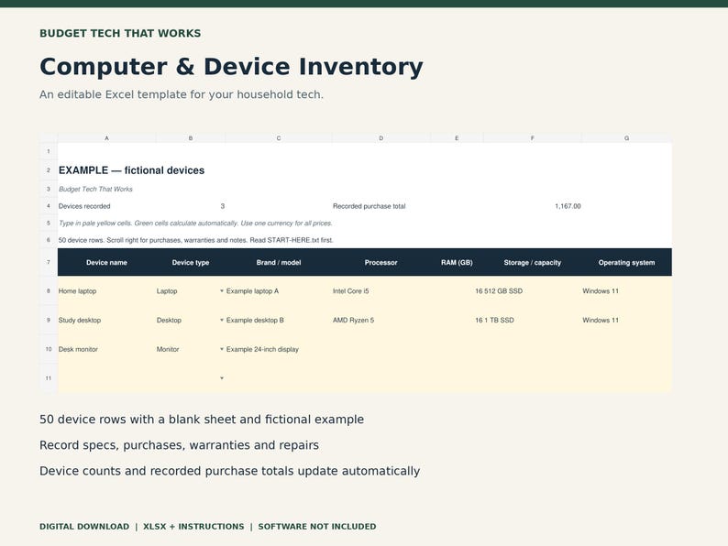Click the 'Budget Tech That Works' italic cell

(x=95, y=190)
